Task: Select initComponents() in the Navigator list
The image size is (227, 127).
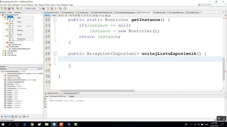Action: click(x=13, y=75)
